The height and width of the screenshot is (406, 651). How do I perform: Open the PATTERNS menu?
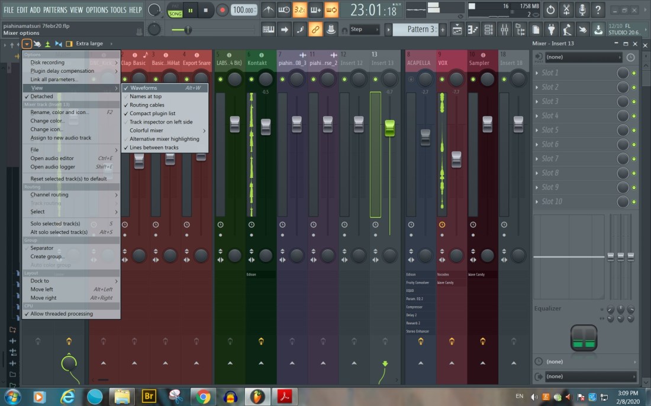(x=55, y=10)
